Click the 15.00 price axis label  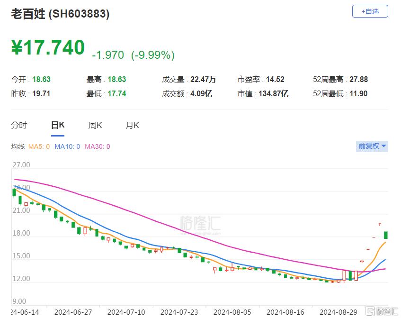click(21, 256)
